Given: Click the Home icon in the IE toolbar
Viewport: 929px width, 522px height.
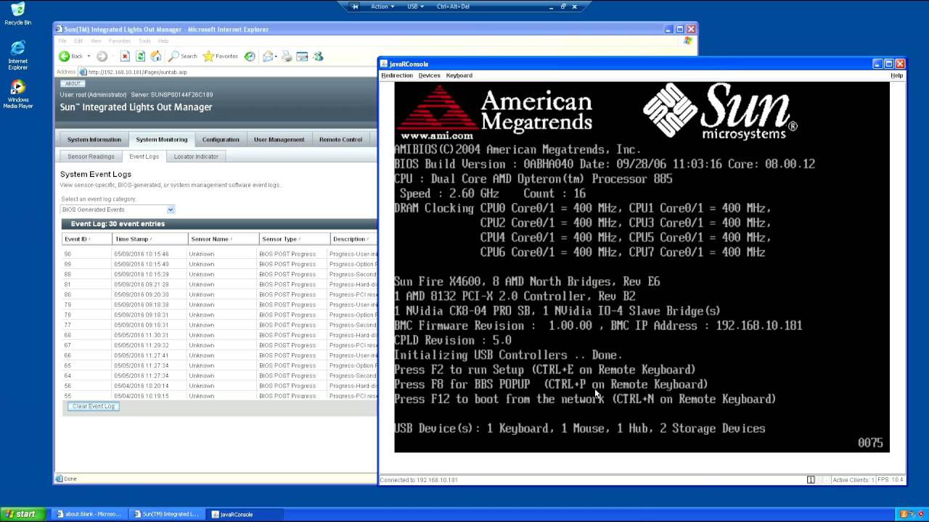Looking at the screenshot, I should (x=155, y=56).
